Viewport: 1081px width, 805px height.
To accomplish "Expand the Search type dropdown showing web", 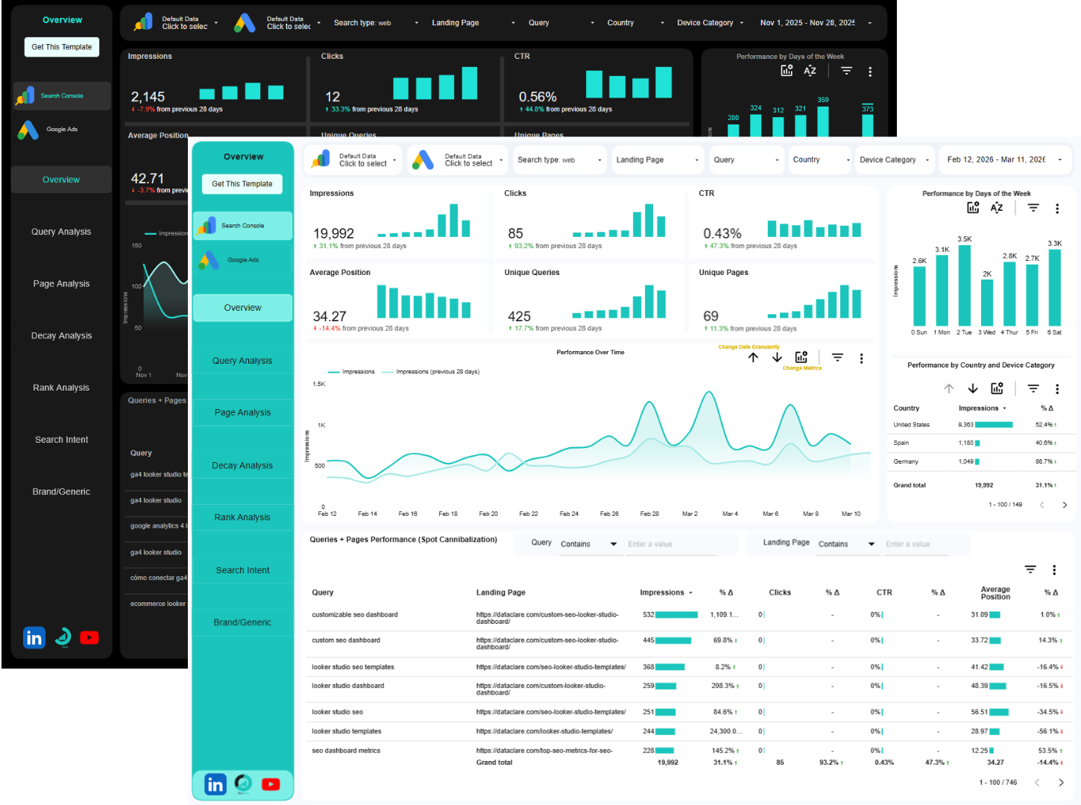I will point(559,160).
